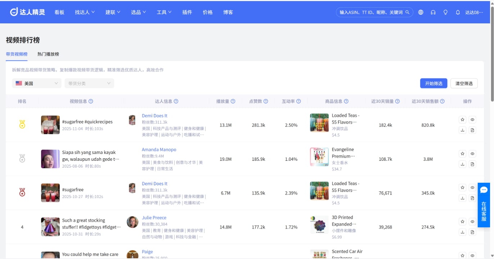The height and width of the screenshot is (259, 494).
Task: Click the help icon next to 互动率 column
Action: pos(299,101)
